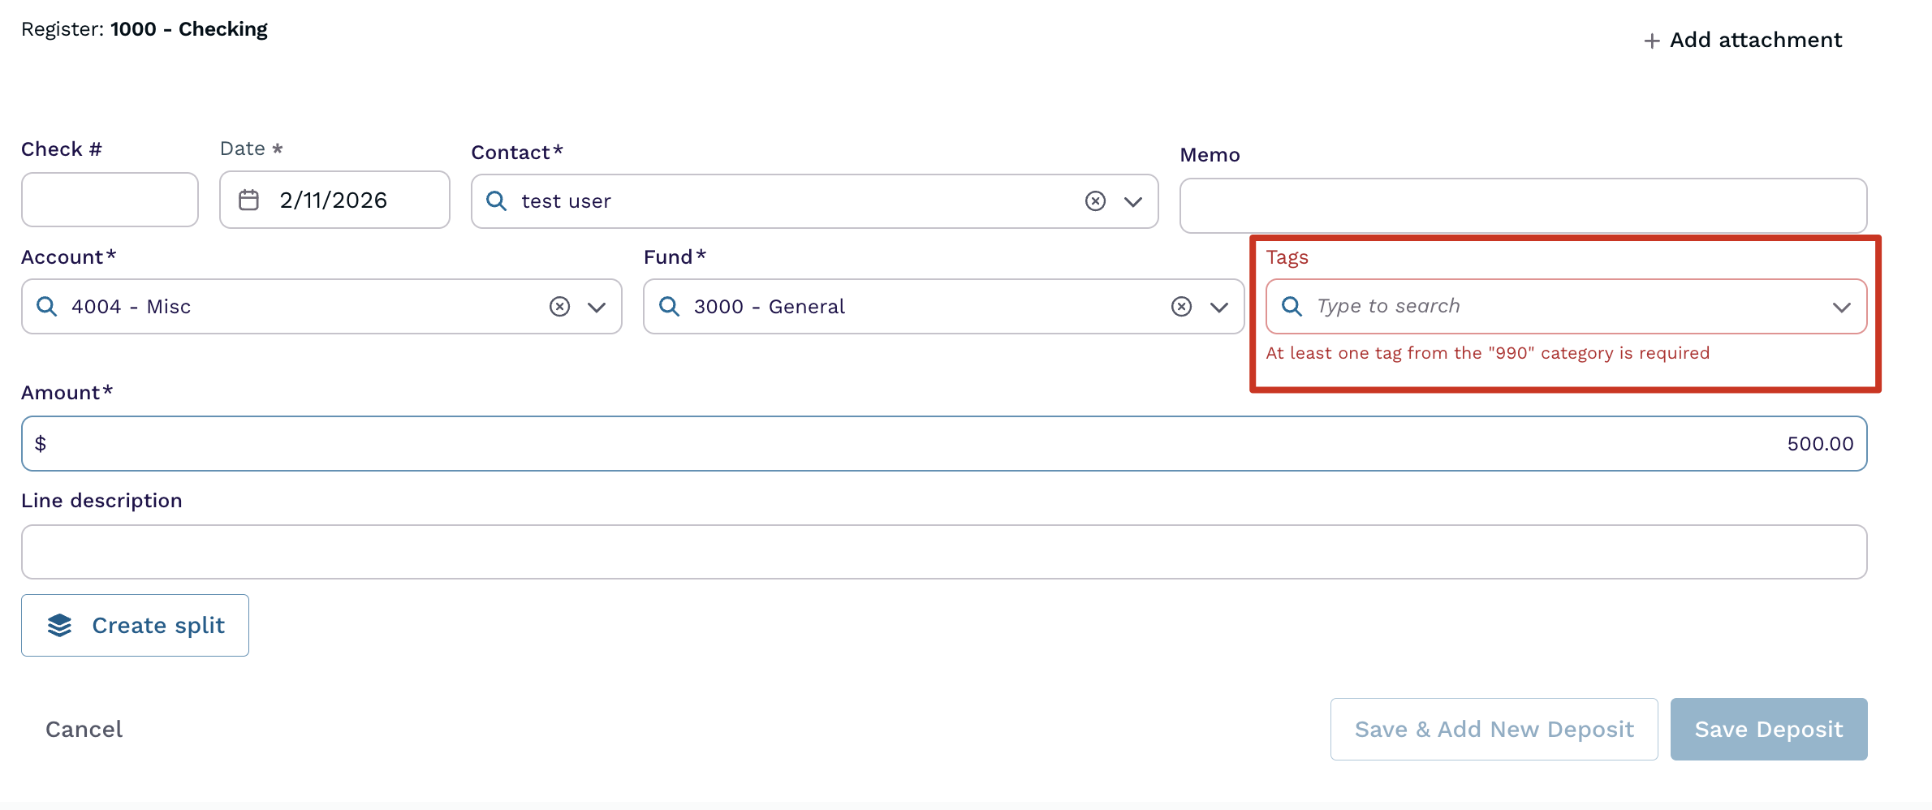Focus the Check # input field
1932x810 pixels.
(110, 200)
